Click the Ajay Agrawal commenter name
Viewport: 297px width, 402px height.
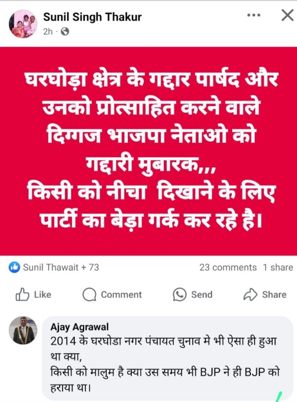(80, 327)
